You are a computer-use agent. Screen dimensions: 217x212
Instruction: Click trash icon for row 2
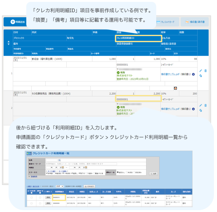point(205,105)
